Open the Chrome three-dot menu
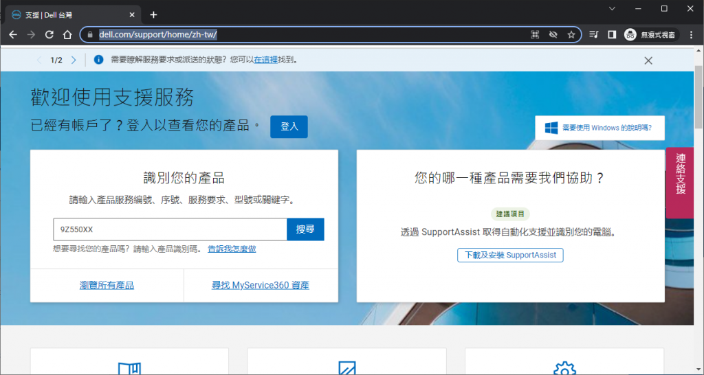Screen dimensions: 704x375 click(692, 34)
